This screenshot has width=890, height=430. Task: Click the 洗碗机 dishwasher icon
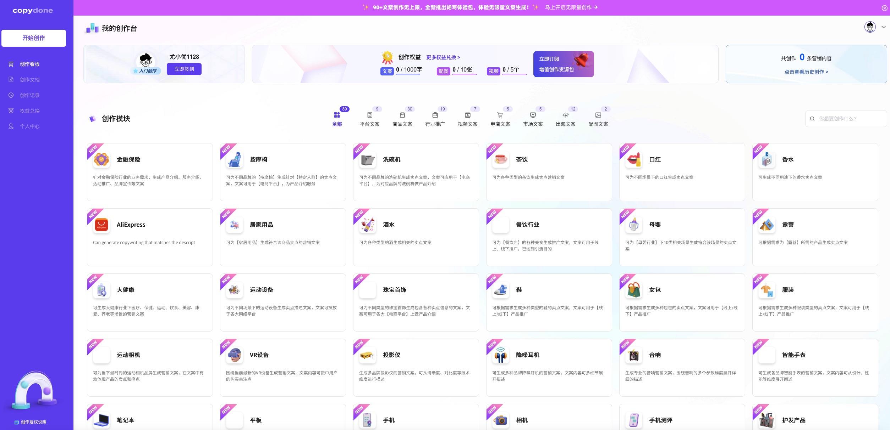tap(368, 160)
